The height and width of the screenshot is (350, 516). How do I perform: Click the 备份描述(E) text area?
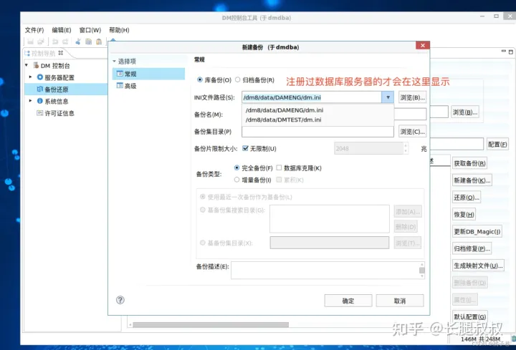(x=325, y=271)
